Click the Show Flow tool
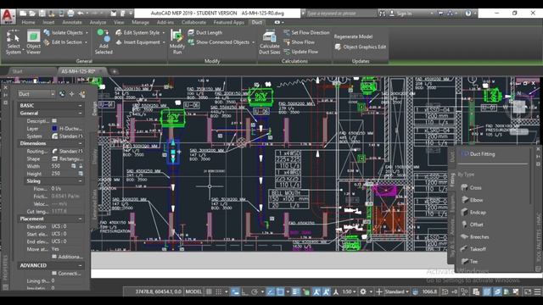The width and height of the screenshot is (543, 305). tap(299, 42)
